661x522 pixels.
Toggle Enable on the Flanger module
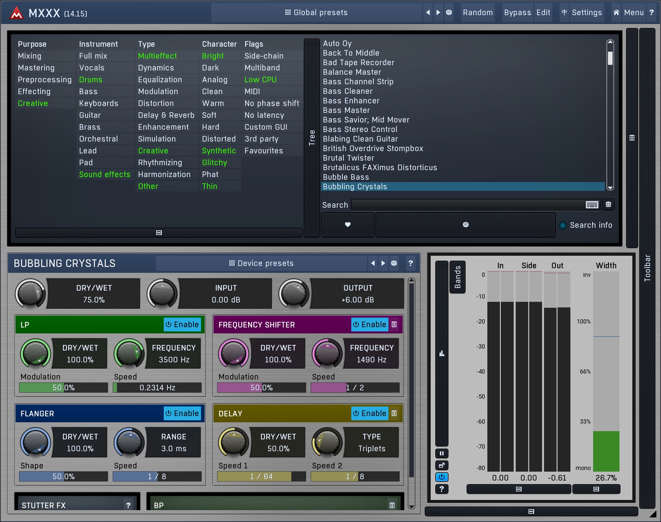click(x=182, y=413)
